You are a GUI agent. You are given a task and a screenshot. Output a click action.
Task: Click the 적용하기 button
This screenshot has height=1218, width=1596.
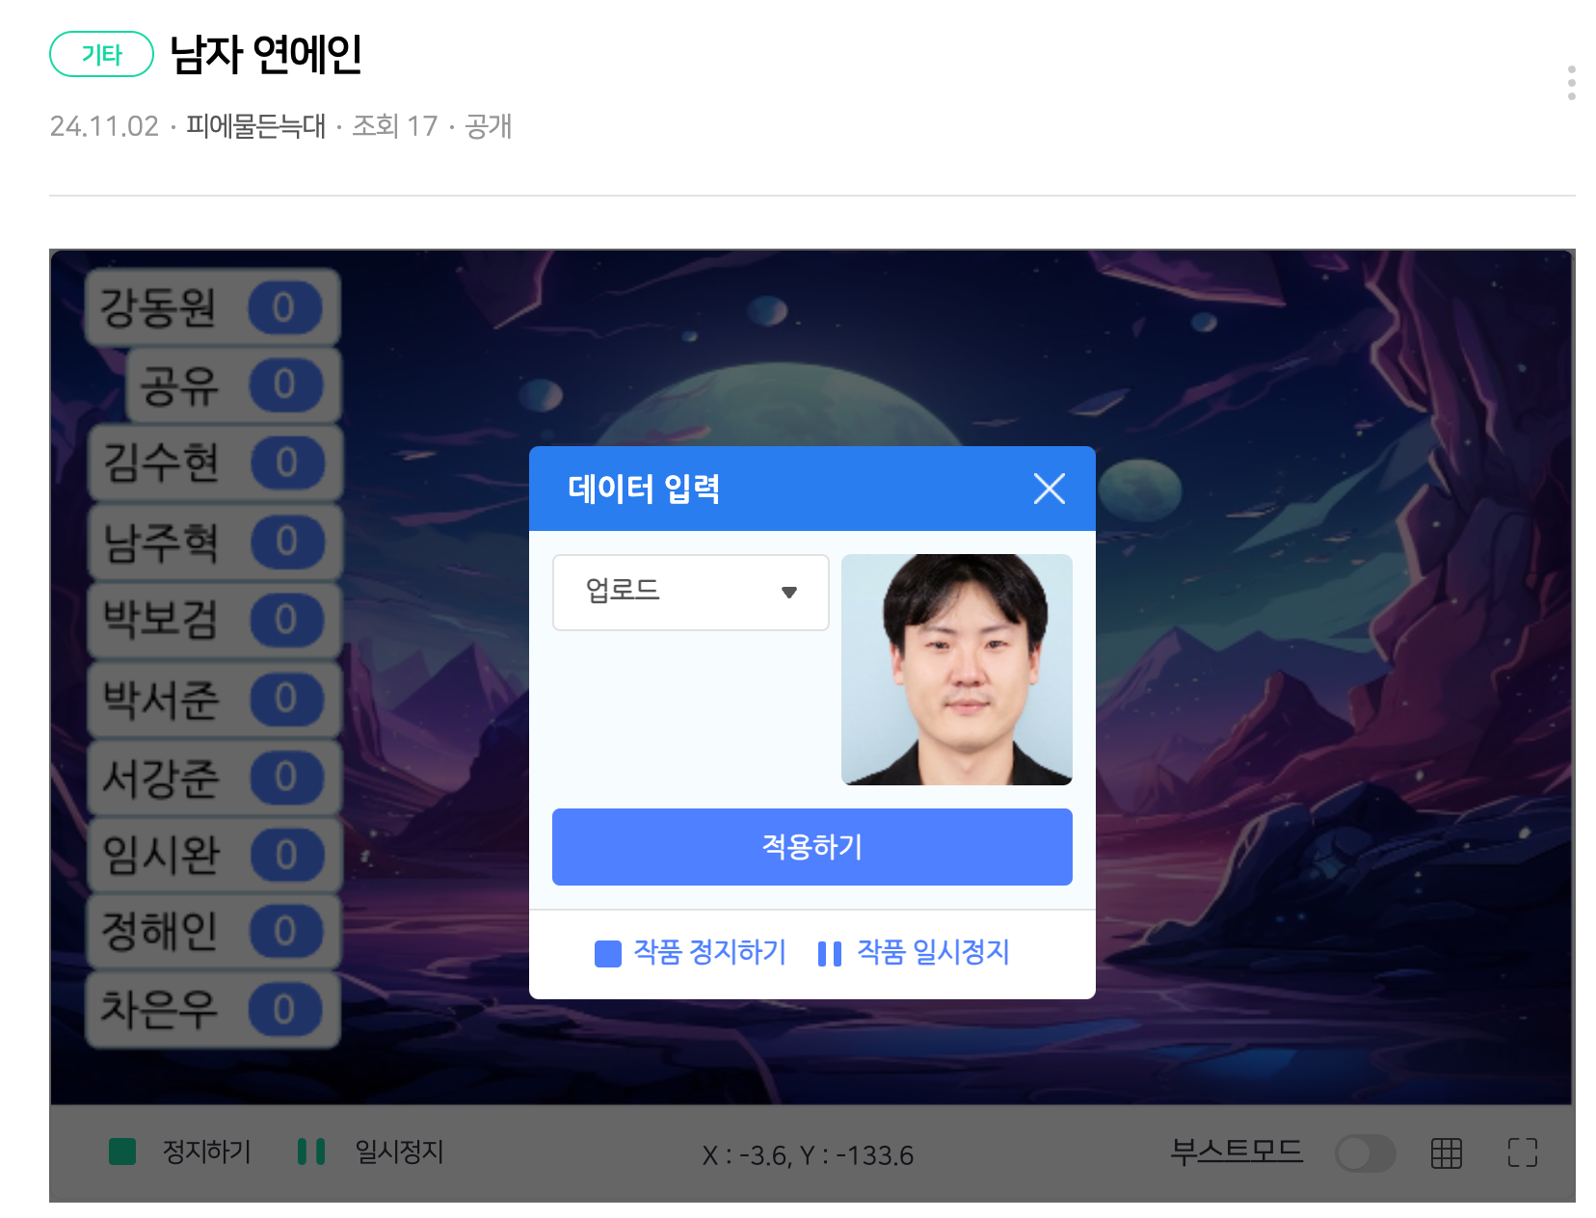coord(811,847)
